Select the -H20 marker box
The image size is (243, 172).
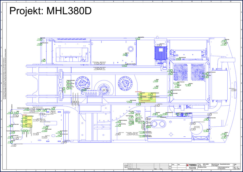point(225,134)
